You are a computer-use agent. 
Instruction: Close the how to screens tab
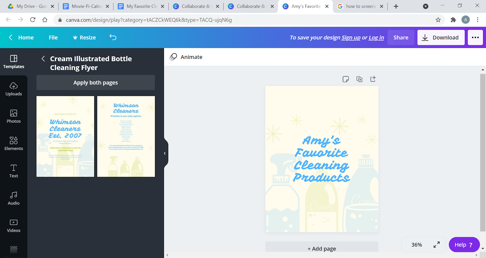tap(382, 6)
